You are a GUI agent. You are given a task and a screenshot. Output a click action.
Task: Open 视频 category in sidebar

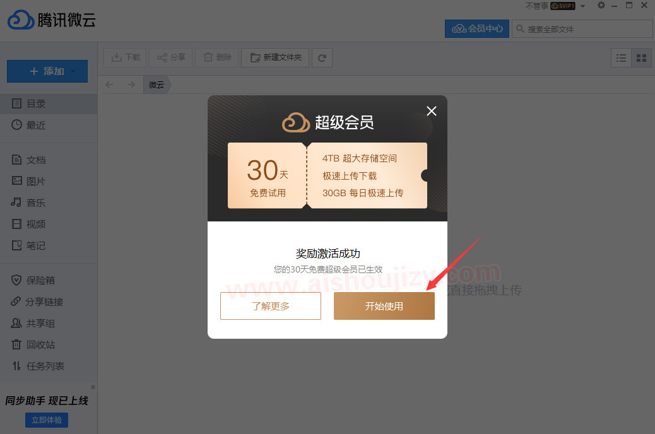49,224
